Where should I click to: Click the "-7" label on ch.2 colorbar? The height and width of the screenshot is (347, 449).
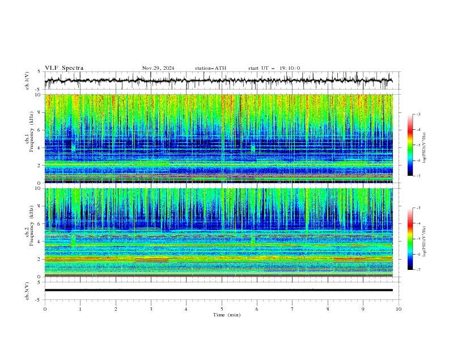pos(418,270)
